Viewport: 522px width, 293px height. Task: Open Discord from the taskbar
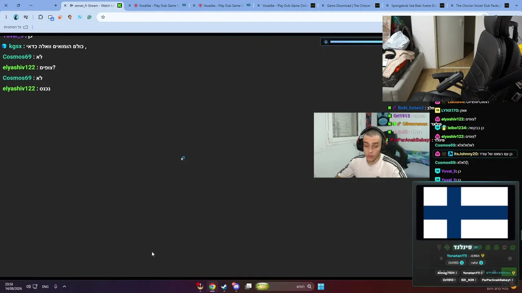point(236,286)
